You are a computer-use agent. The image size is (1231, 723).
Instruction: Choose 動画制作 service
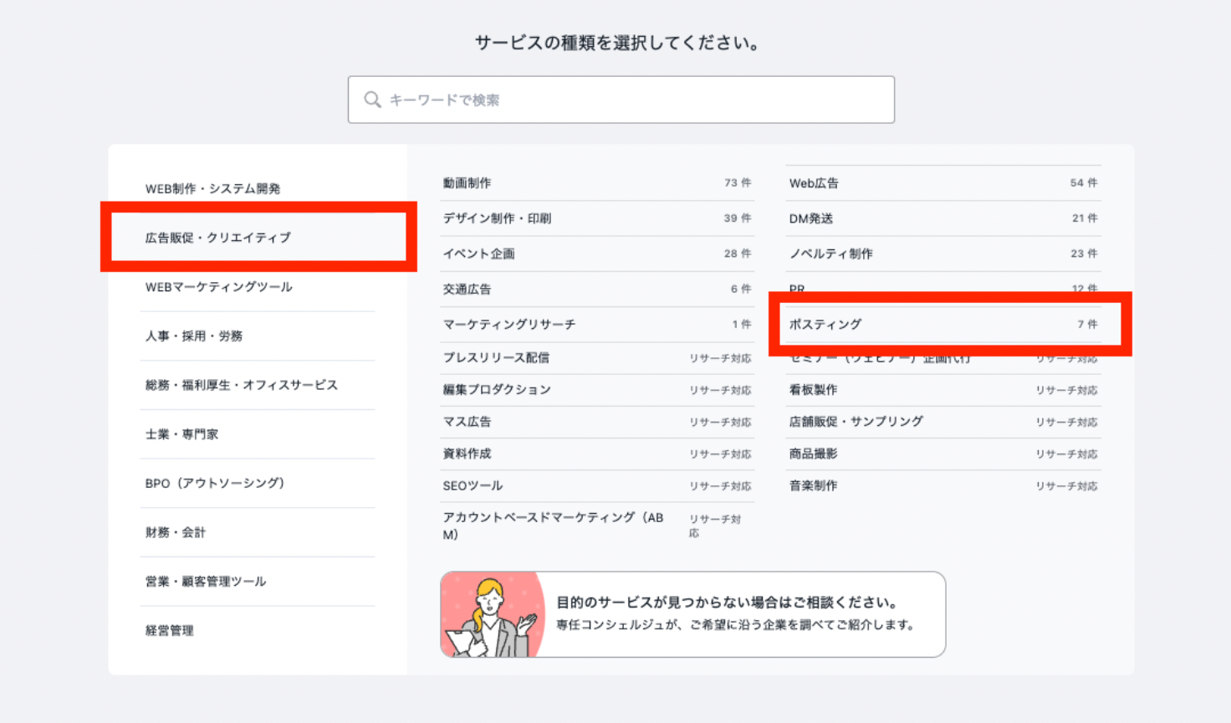coord(467,183)
